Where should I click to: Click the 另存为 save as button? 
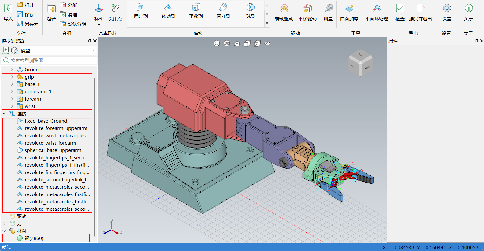[x=28, y=24]
